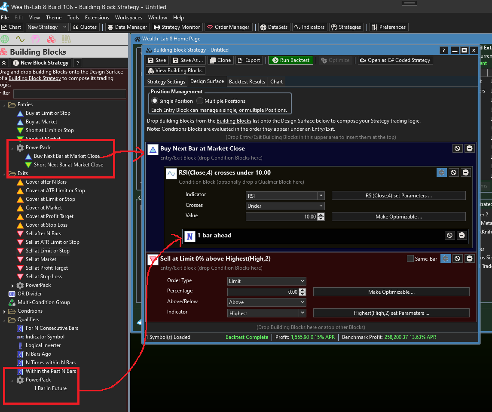This screenshot has width=492, height=412.
Task: Disable the Sell at Limit block
Action: coord(458,258)
